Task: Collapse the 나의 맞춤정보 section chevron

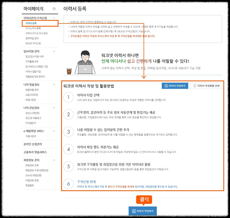Action: [x=54, y=84]
